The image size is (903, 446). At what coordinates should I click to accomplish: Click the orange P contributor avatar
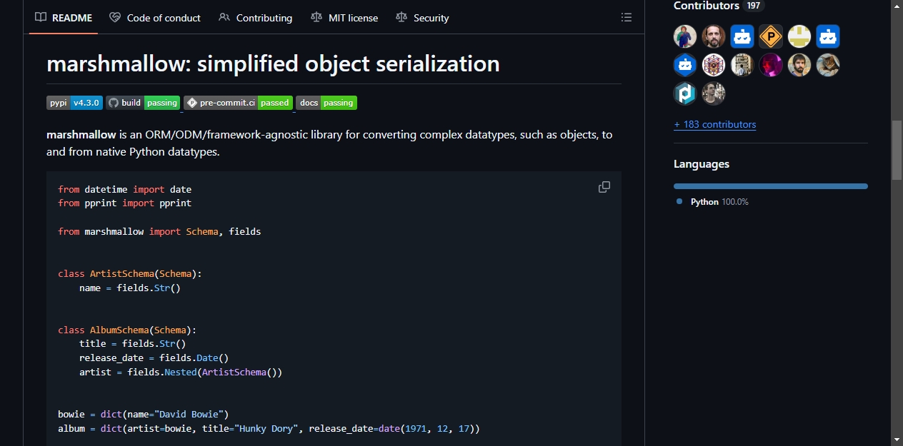click(x=771, y=36)
